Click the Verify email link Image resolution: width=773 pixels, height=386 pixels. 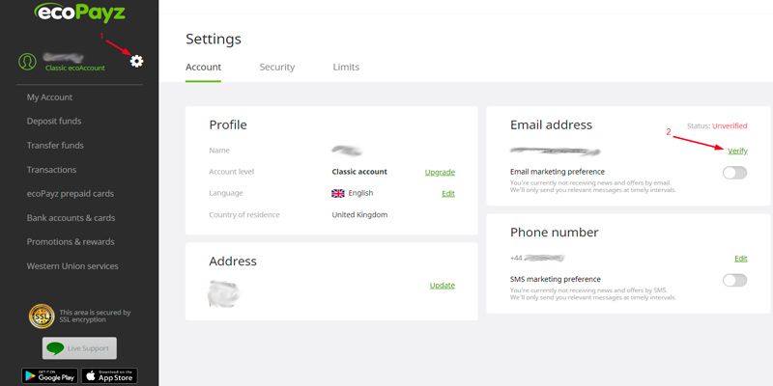(x=737, y=151)
